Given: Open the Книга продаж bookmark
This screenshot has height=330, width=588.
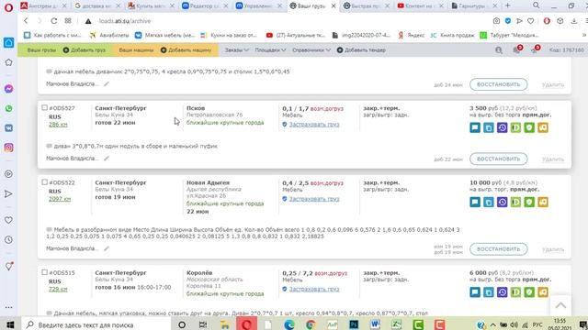Looking at the screenshot, I should 453,35.
